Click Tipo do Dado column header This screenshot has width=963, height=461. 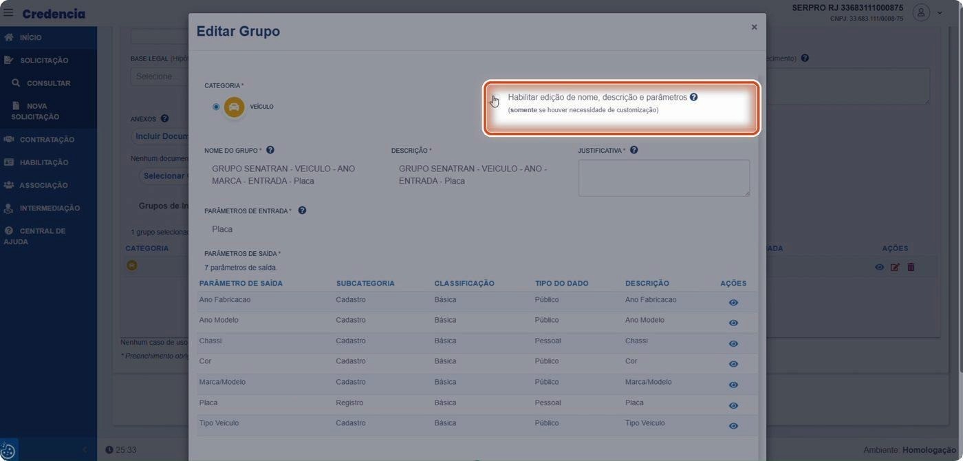(x=562, y=283)
